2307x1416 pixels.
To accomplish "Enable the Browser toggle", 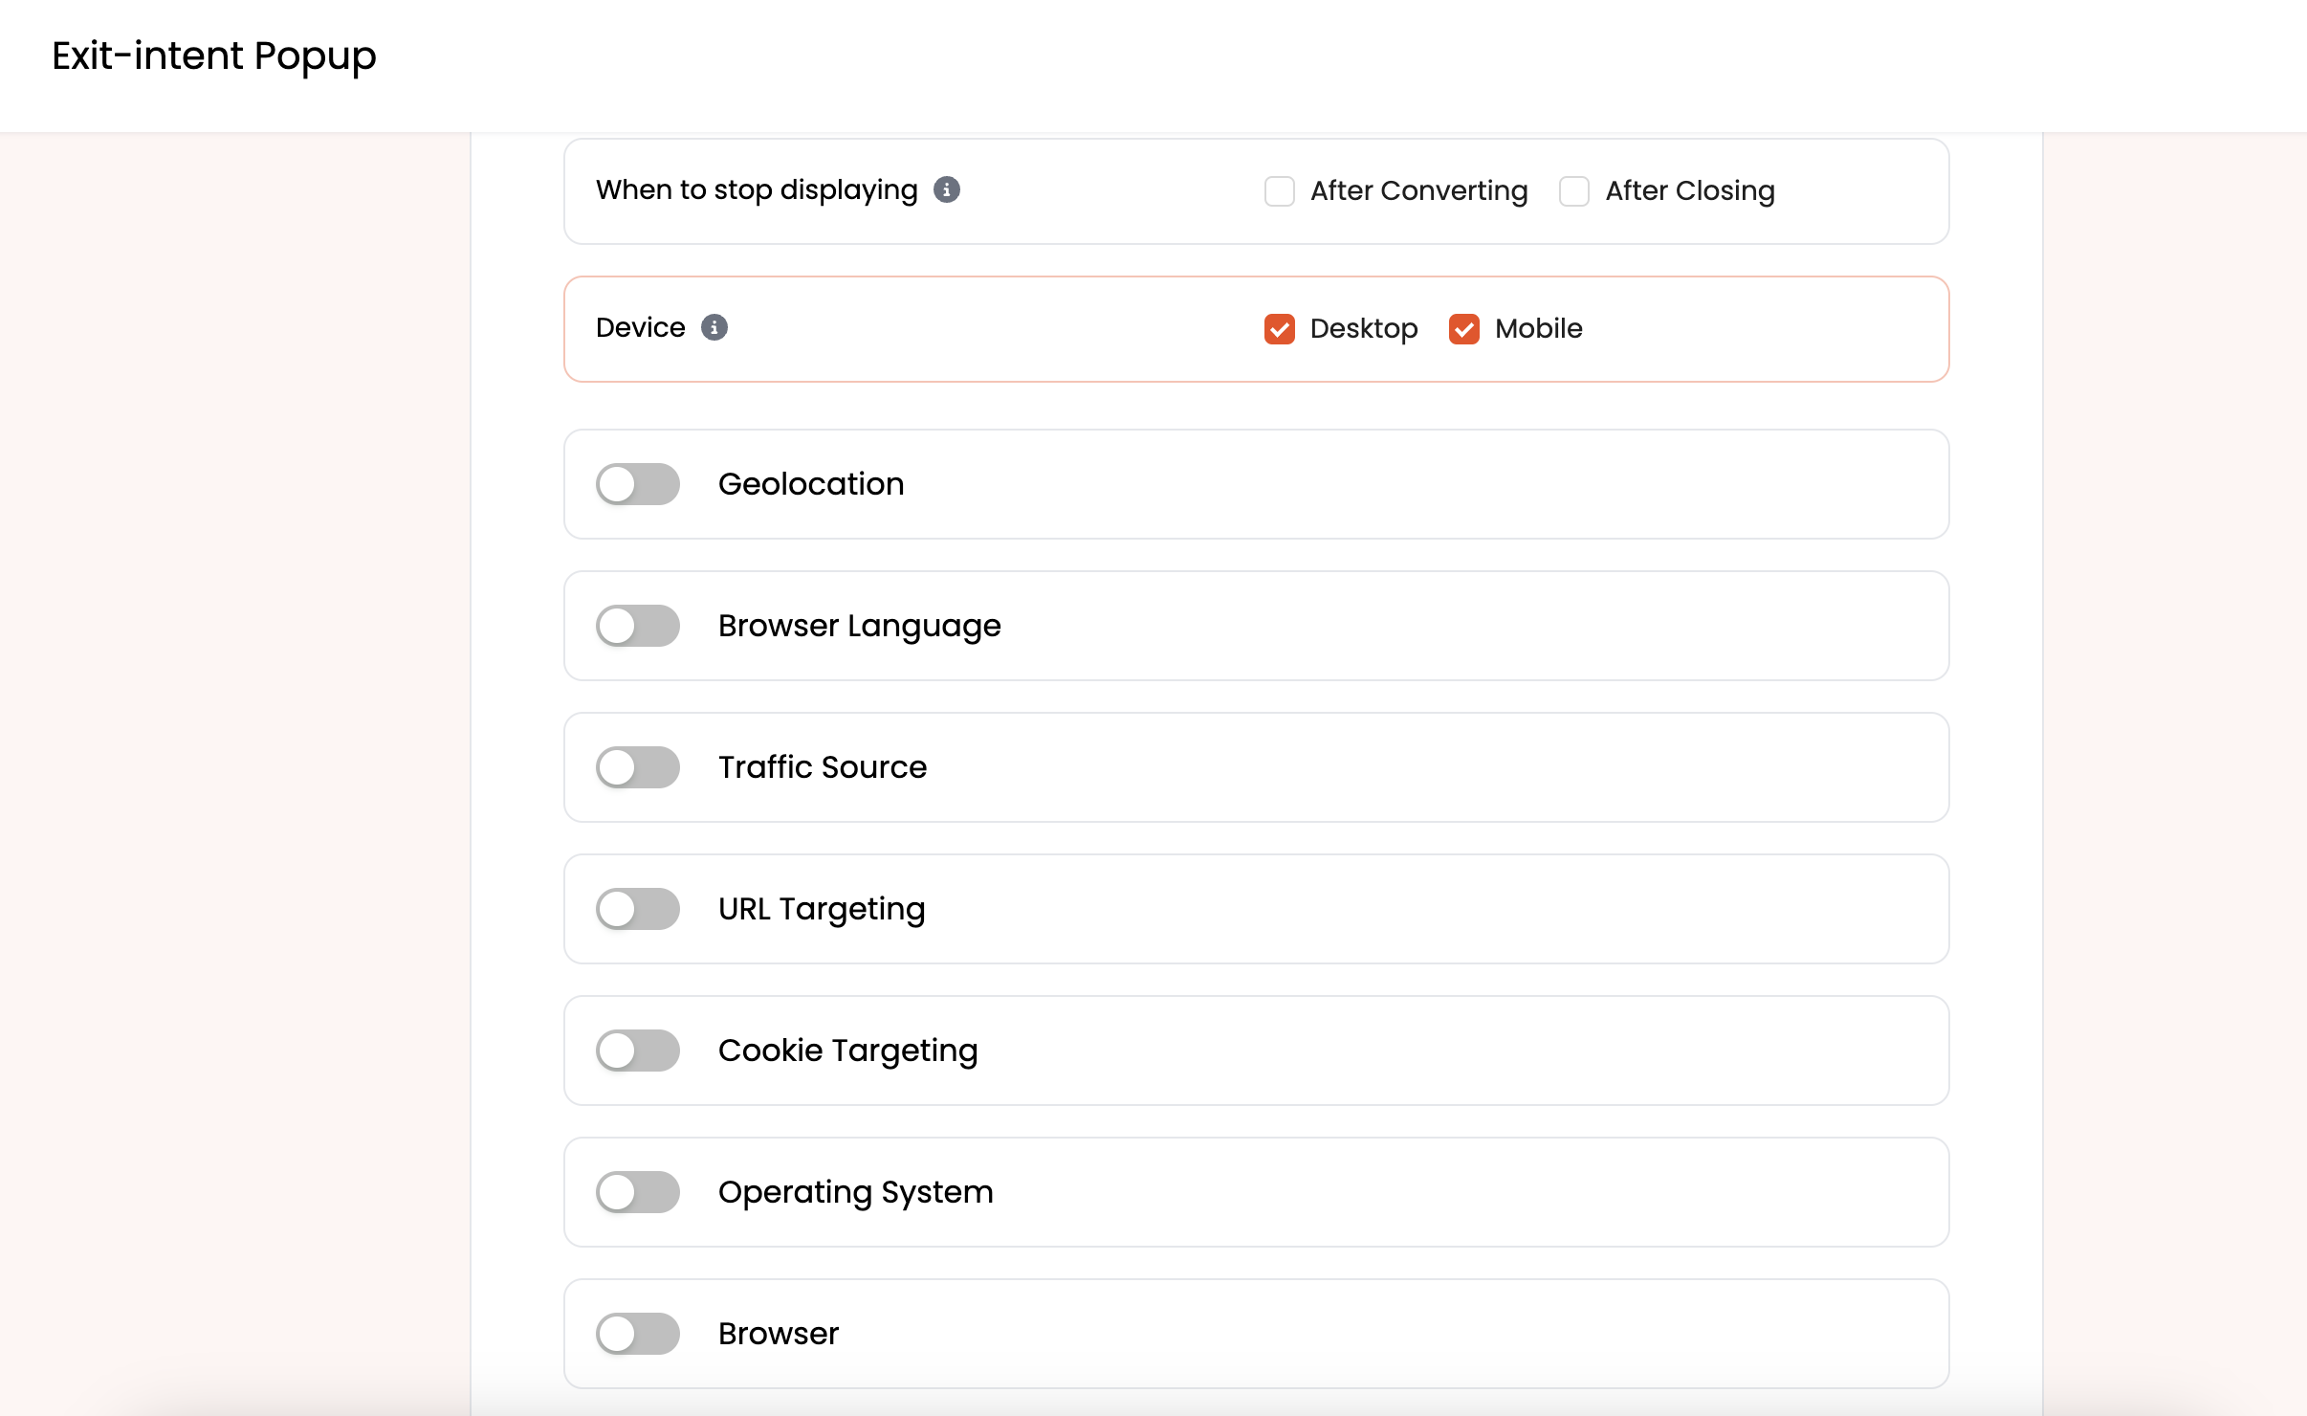I will (639, 1334).
